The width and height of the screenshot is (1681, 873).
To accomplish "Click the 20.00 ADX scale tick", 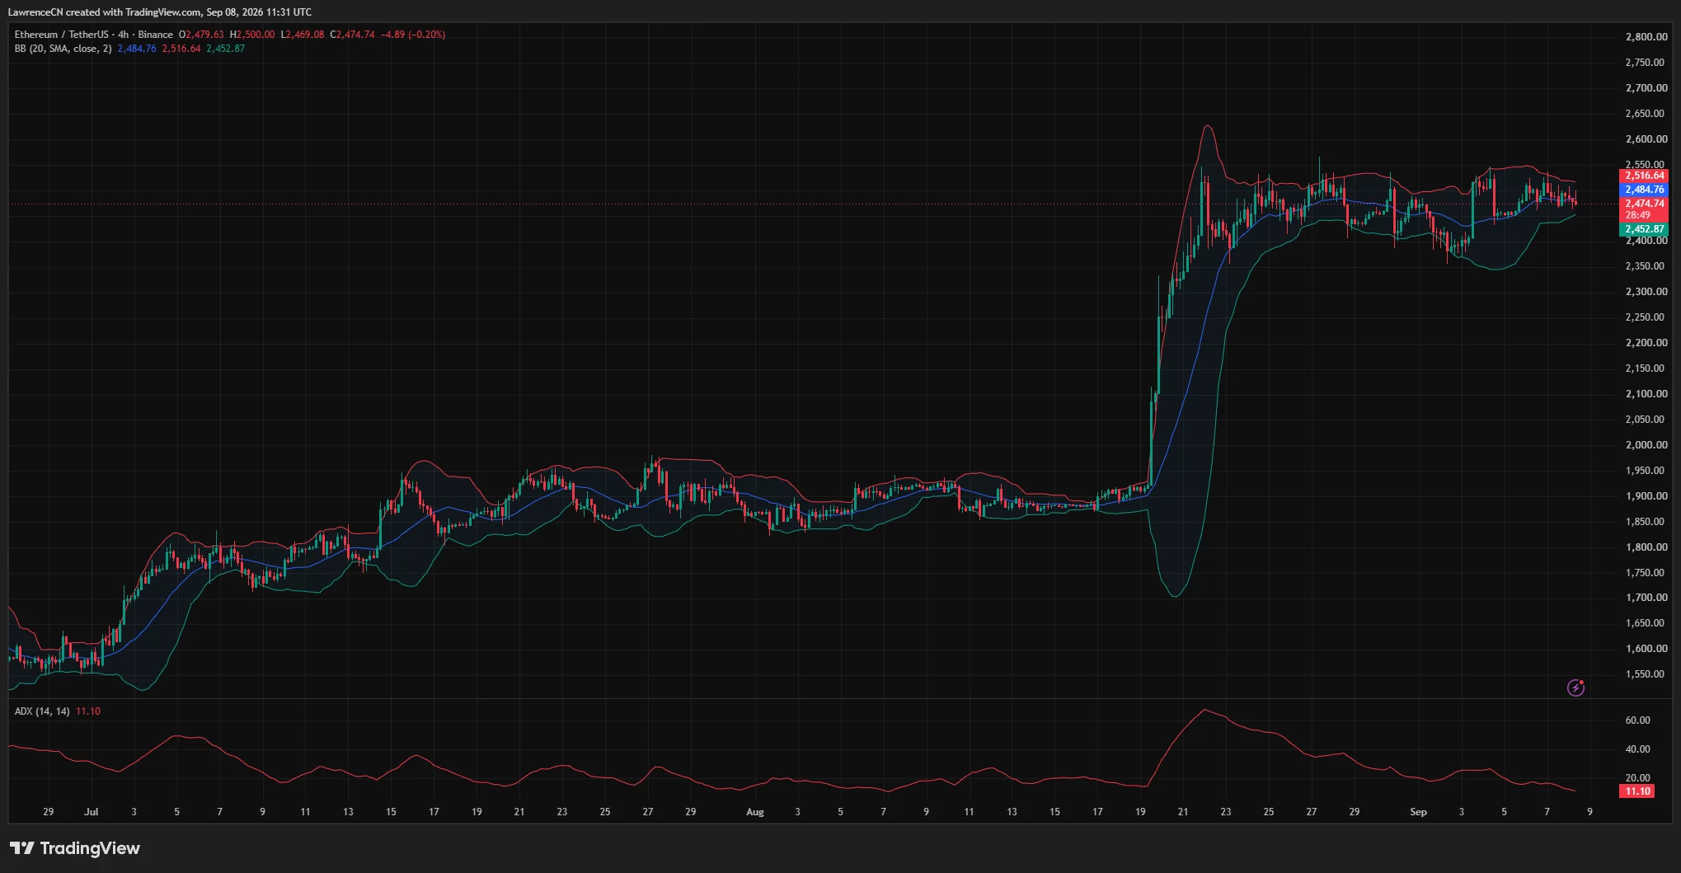I will pyautogui.click(x=1637, y=778).
